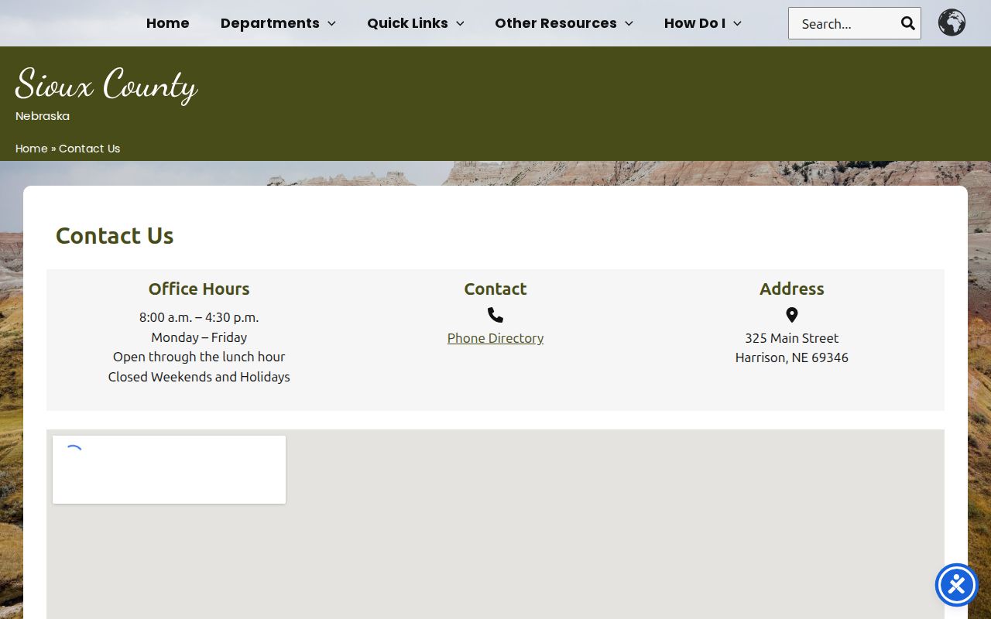Click the Address heading
991x619 pixels.
tap(792, 289)
